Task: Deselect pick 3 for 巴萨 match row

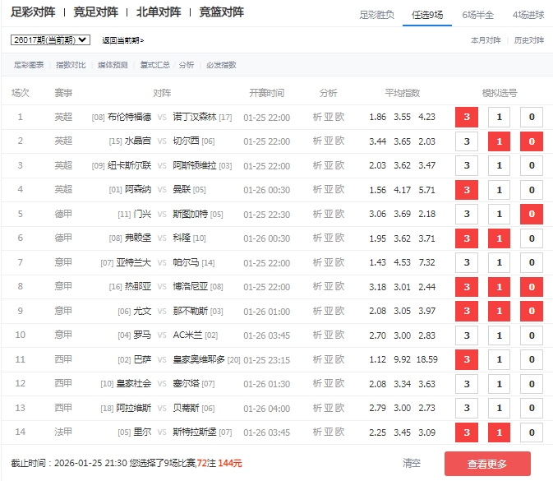Action: (x=467, y=359)
